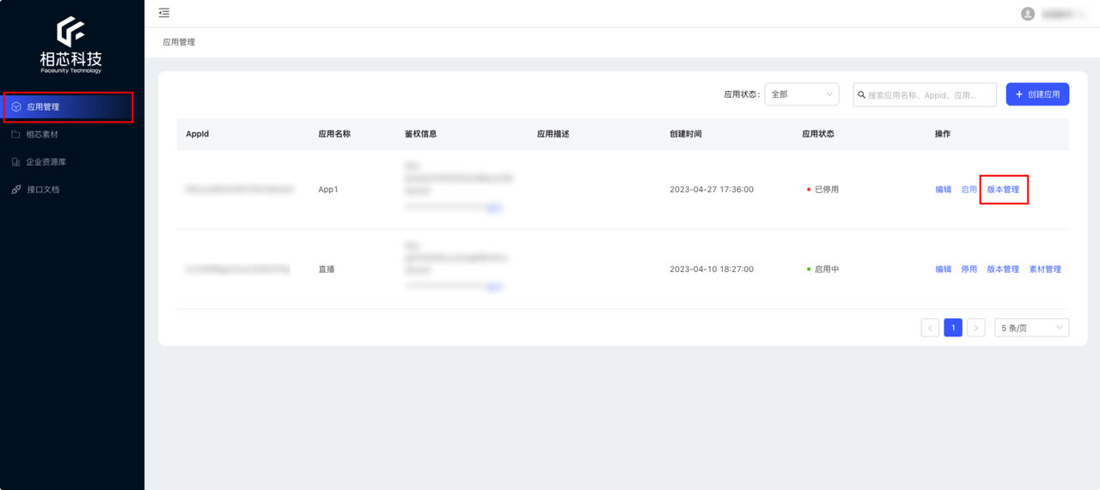This screenshot has height=490, width=1100.
Task: Click the 相芯科技 logo
Action: click(70, 45)
